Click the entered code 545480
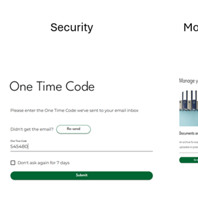Screen dimensions: 198x204 pos(19,146)
